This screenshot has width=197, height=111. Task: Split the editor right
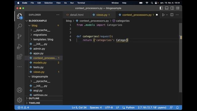click(172, 15)
